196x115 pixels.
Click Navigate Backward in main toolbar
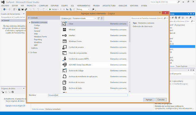pos(4,9)
